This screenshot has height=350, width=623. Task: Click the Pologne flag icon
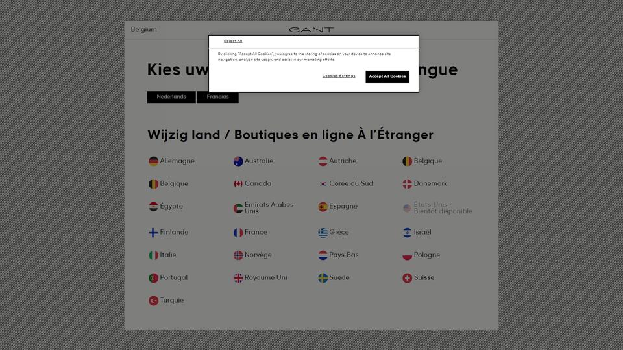(x=408, y=255)
